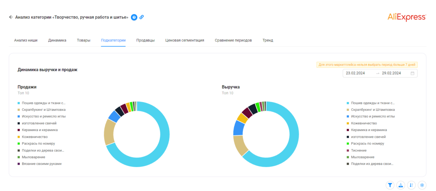Toggle Тиснение in Выручка legend
This screenshot has height=191, width=436.
point(357,150)
